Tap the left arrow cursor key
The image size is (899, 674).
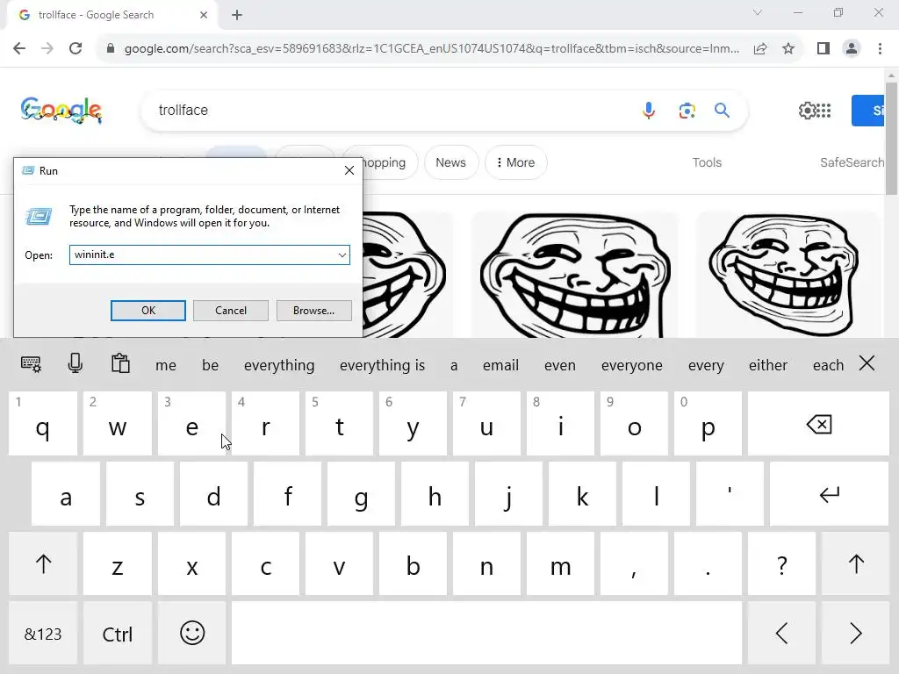point(781,634)
